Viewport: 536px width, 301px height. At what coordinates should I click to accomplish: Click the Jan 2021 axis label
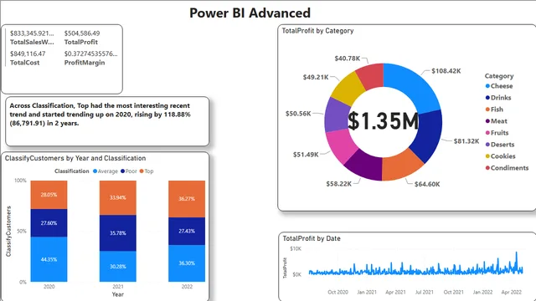(x=367, y=292)
